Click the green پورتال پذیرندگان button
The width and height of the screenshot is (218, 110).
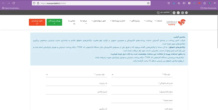[54, 22]
